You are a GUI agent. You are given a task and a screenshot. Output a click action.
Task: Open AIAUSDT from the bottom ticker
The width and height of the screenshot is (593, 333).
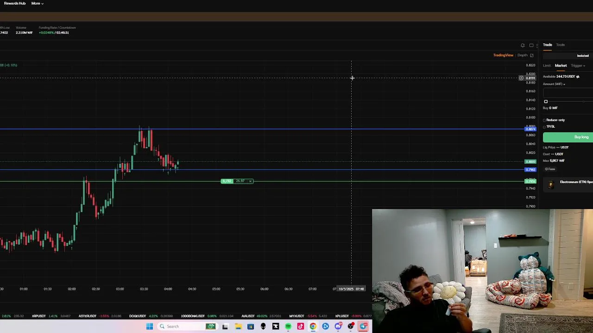pyautogui.click(x=248, y=316)
